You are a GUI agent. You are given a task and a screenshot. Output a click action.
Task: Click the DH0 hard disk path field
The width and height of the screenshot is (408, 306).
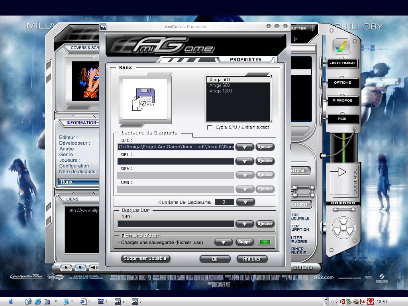176,224
